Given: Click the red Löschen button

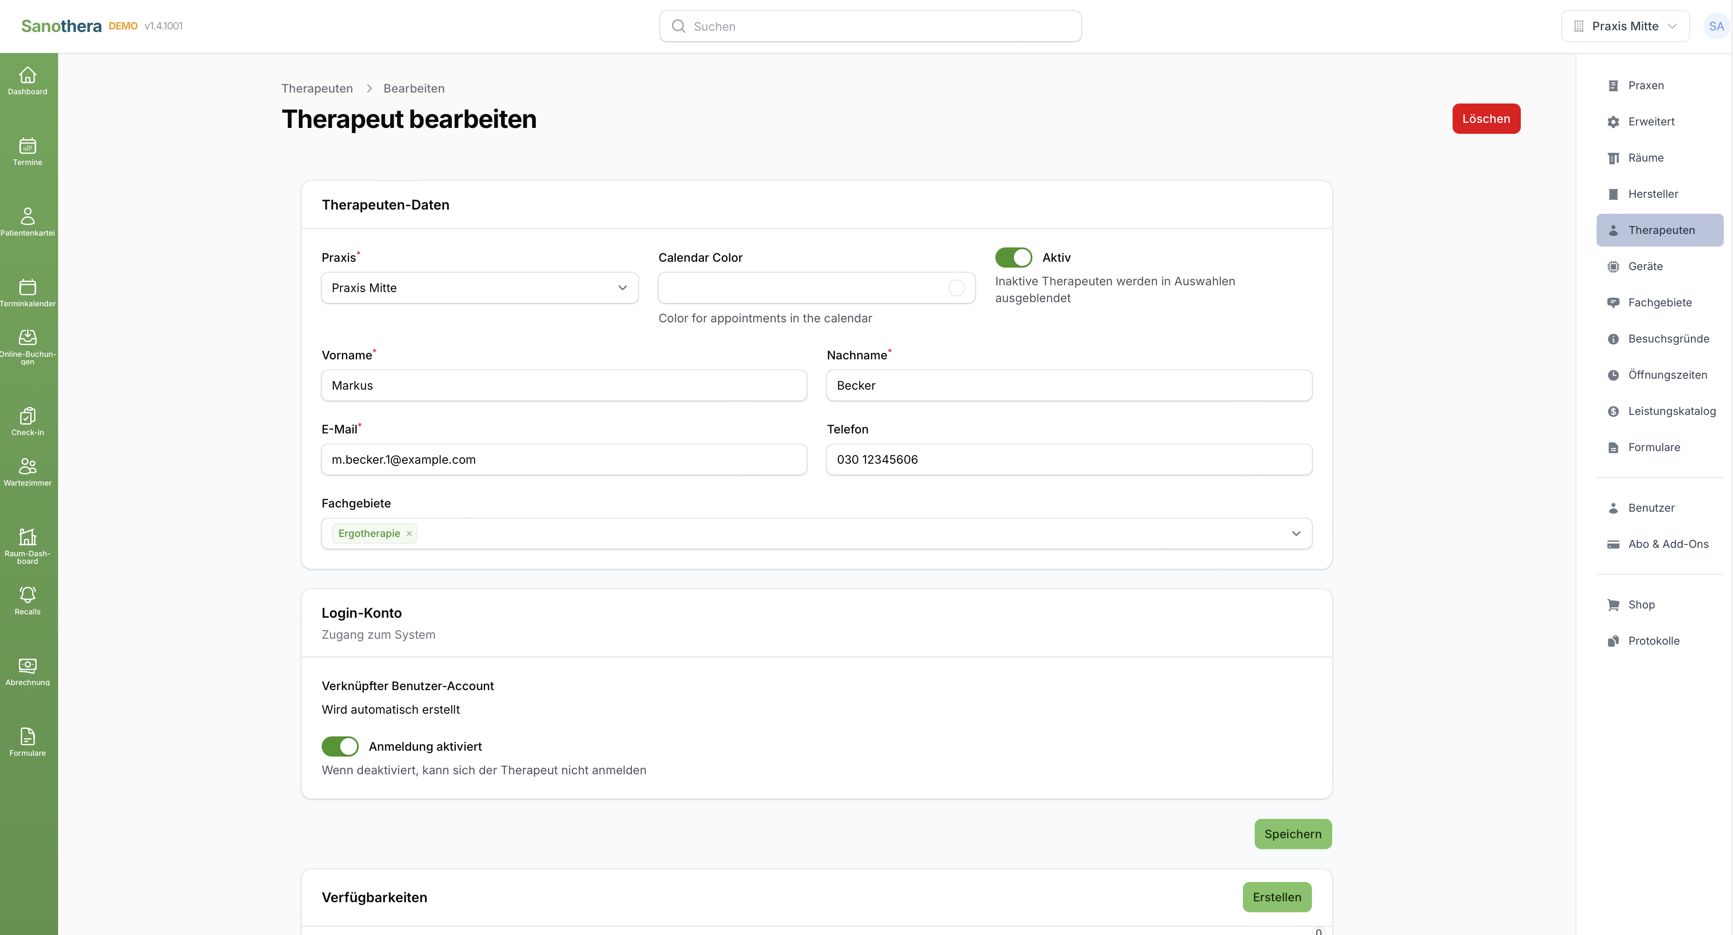Looking at the screenshot, I should [1486, 119].
